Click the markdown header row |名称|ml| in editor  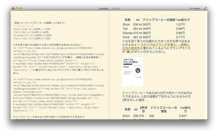40,23
